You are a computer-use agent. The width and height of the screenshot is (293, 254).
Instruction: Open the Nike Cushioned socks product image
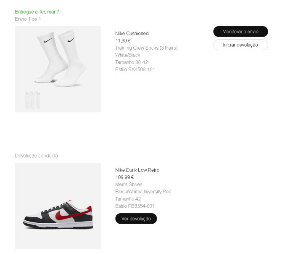tap(58, 69)
